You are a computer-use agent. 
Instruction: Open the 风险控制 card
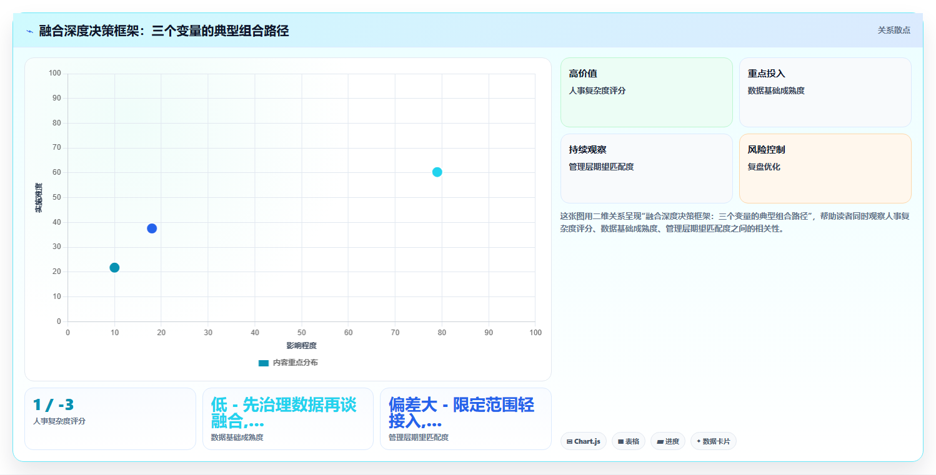(x=825, y=169)
